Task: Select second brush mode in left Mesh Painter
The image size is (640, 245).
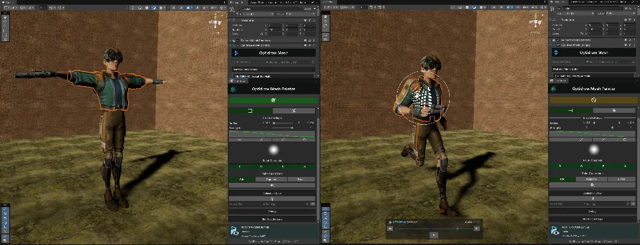Action: coord(294,111)
